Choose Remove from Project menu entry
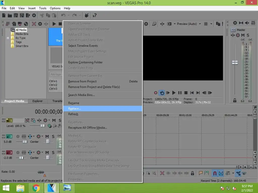258x193 pixels. click(x=103, y=81)
